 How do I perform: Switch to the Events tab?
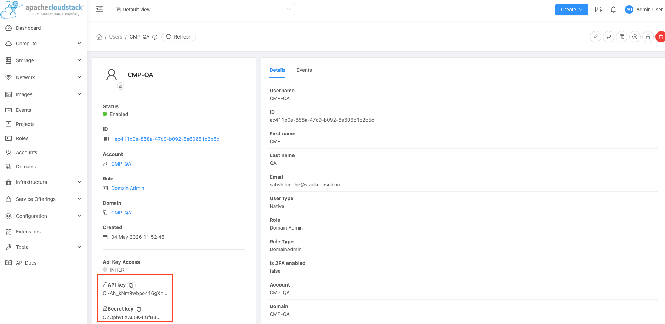tap(304, 70)
